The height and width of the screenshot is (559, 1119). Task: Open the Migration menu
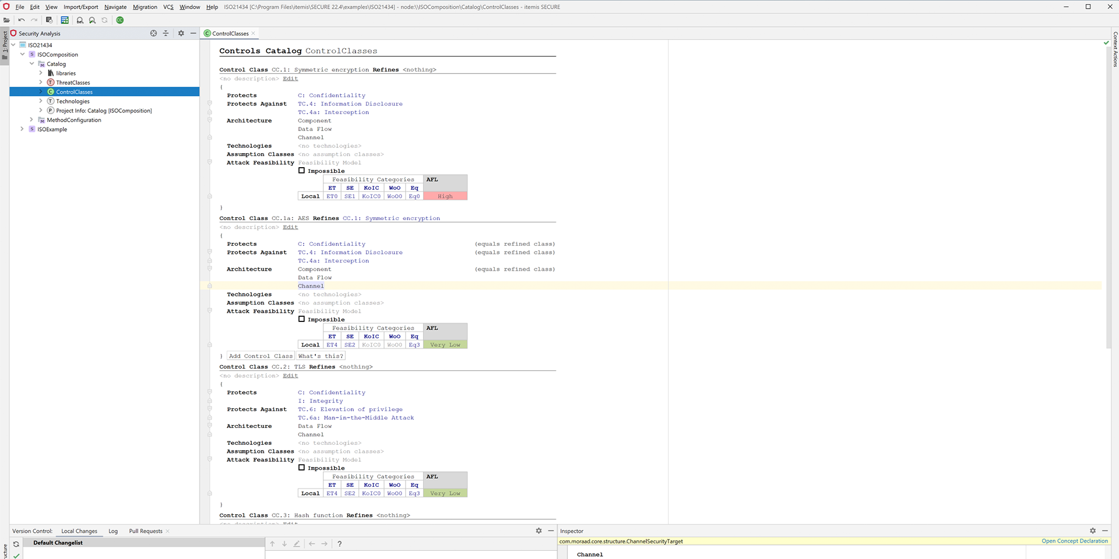145,7
